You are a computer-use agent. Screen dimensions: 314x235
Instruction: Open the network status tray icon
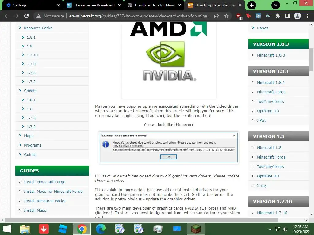tap(278, 229)
